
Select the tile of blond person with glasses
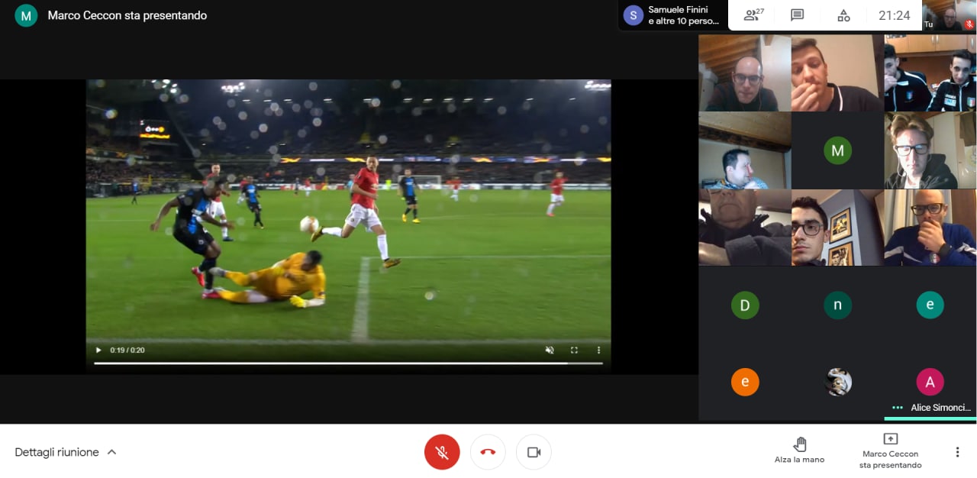pos(930,150)
